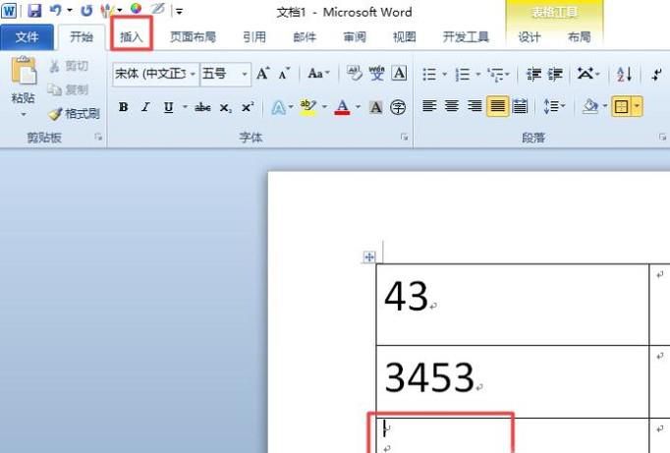
Task: Open the table tools 布局 tab
Action: tap(579, 37)
